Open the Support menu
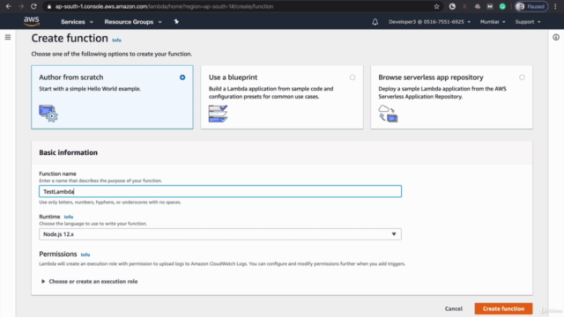The height and width of the screenshot is (317, 564). (x=528, y=22)
